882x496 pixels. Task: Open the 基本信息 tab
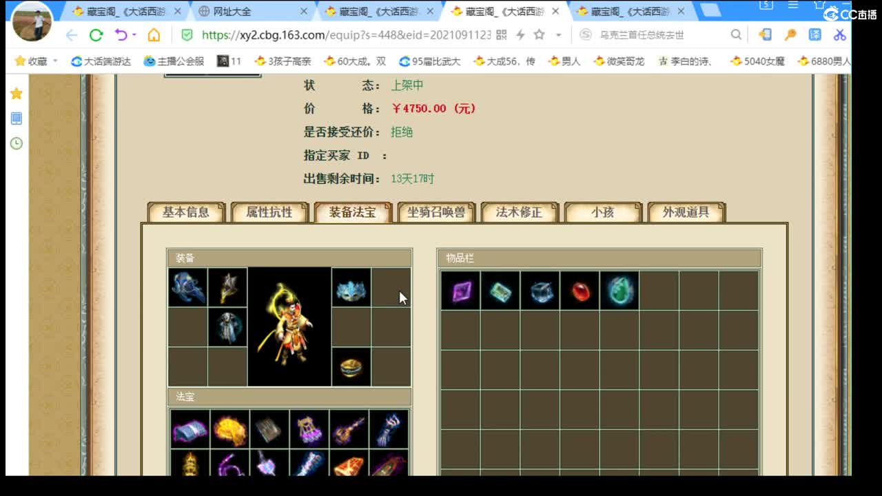click(x=186, y=212)
